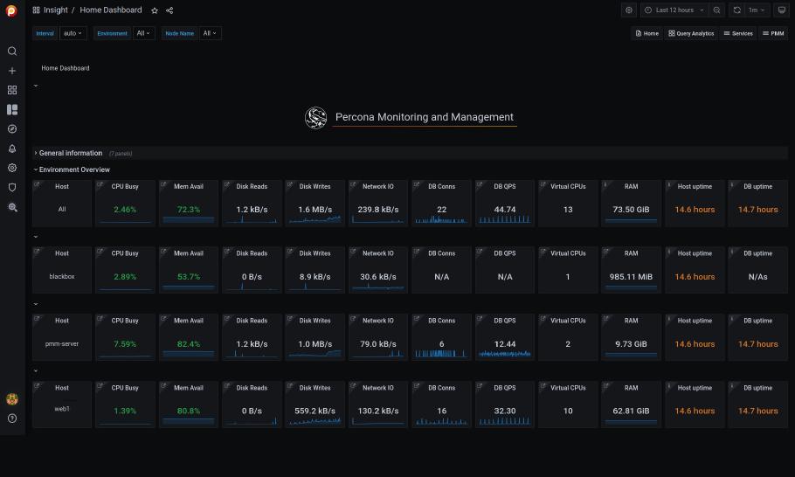This screenshot has height=477, width=795.
Task: Click the 73.50 GiB RAM value
Action: coord(632,210)
